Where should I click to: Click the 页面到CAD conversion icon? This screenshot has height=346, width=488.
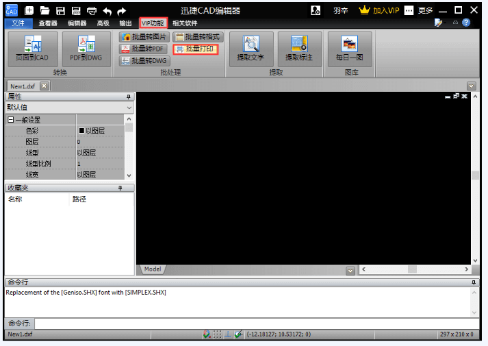point(32,49)
